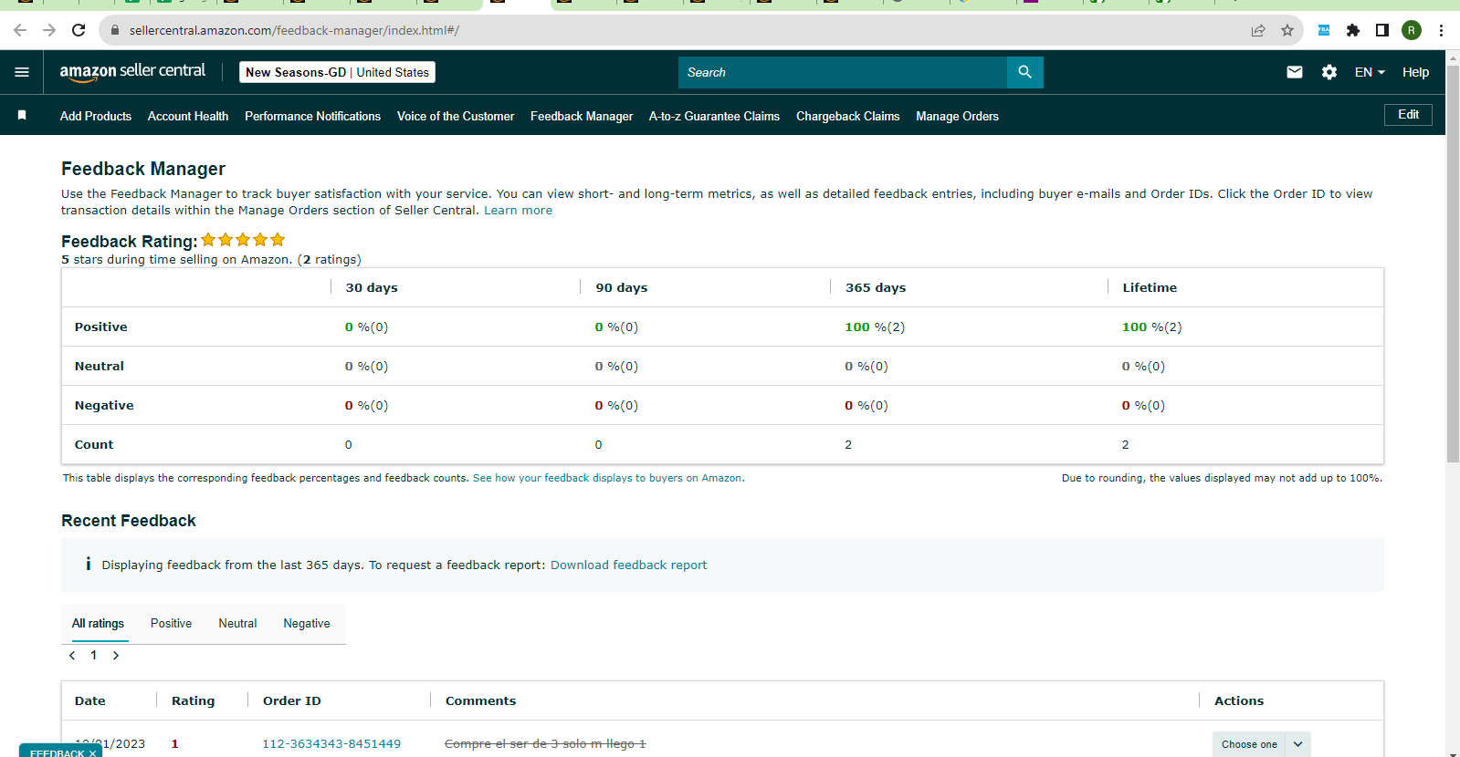Click the bookmark flag icon in nav bar

click(22, 115)
